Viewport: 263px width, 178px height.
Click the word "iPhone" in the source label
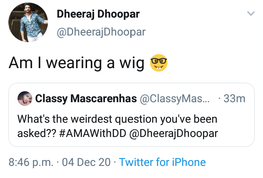[189, 162]
